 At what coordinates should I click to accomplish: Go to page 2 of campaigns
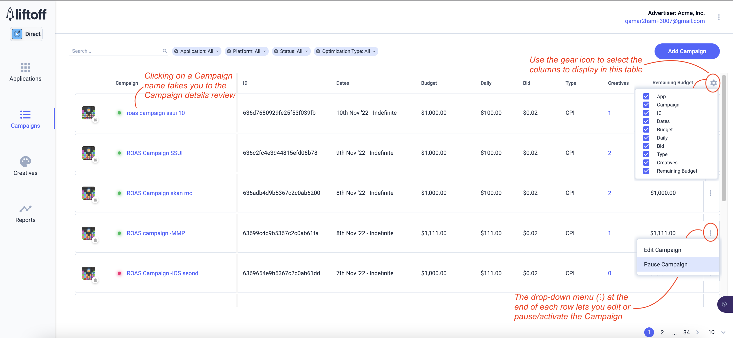coord(662,332)
